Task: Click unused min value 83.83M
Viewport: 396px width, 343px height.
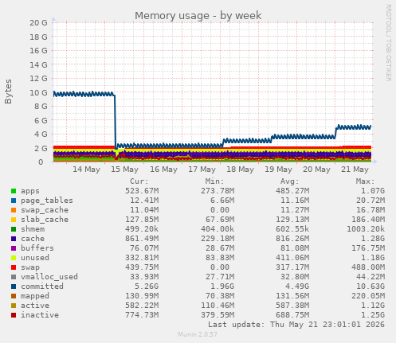Action: point(220,258)
